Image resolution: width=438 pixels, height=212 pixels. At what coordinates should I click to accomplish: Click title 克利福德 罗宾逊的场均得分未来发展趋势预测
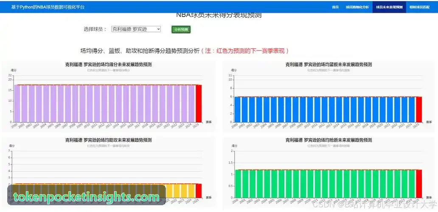(x=108, y=64)
